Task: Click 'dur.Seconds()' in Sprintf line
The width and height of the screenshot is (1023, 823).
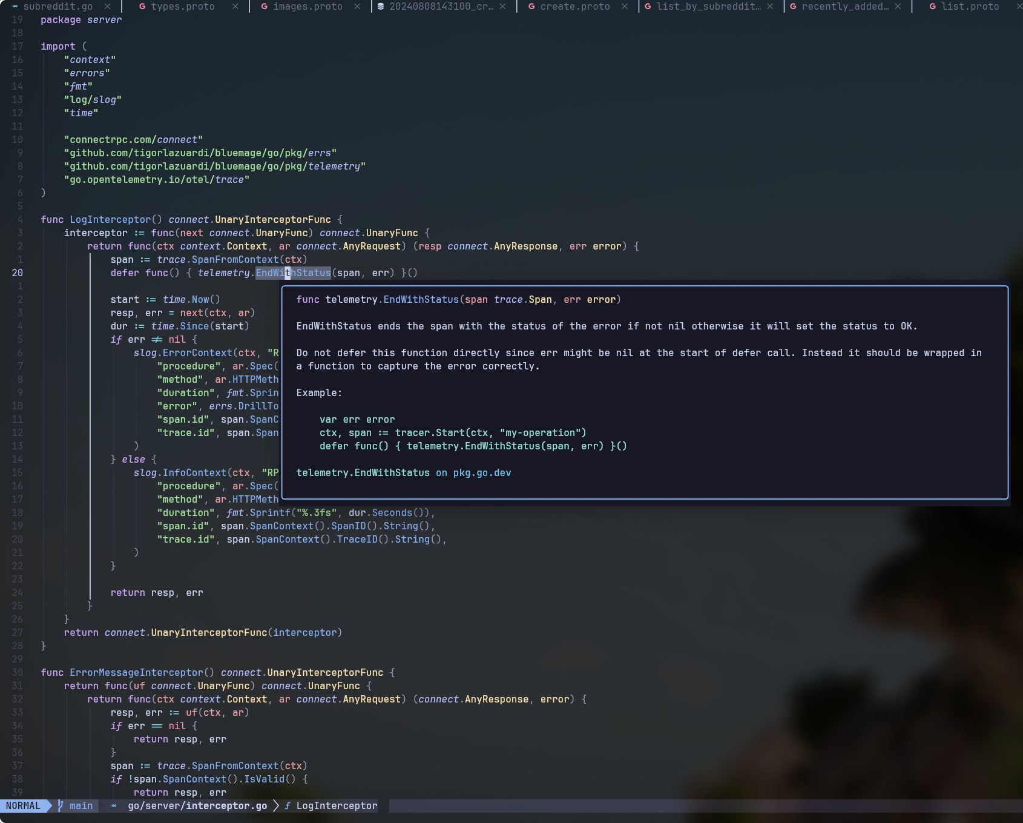Action: pos(389,512)
